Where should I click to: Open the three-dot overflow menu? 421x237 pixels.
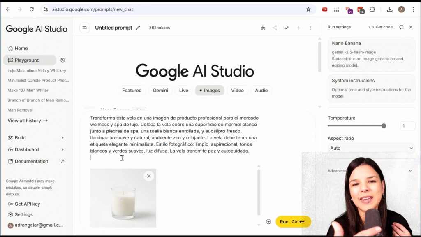310,28
